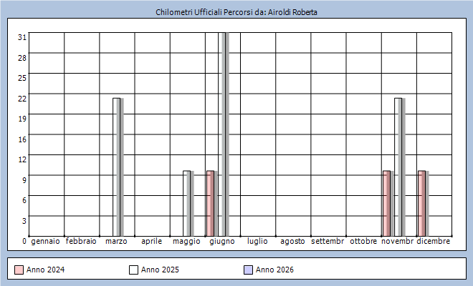
Task: Click the white novembre bar for 2025
Action: [x=398, y=167]
